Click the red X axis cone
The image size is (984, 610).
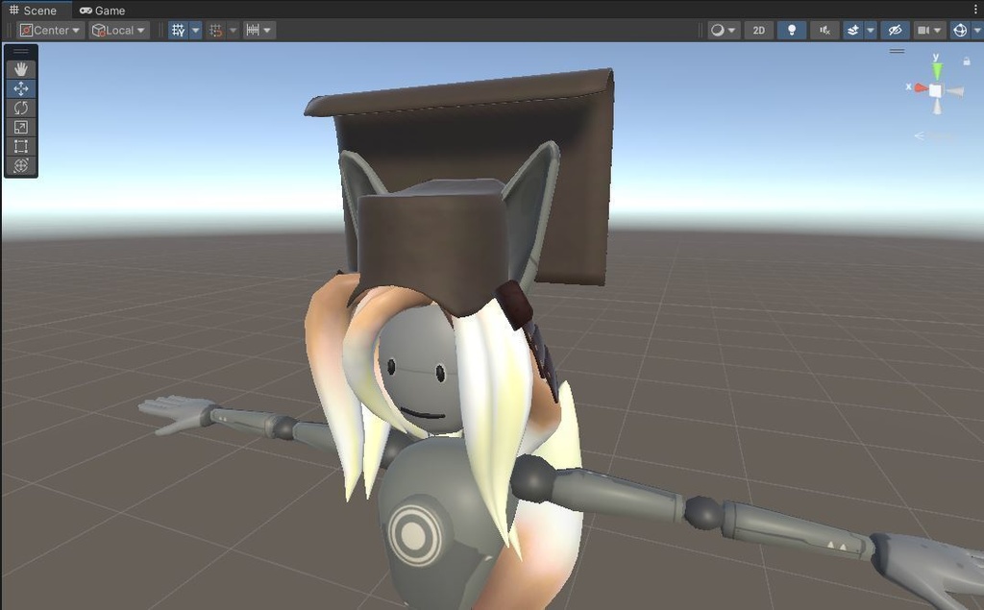click(x=921, y=88)
